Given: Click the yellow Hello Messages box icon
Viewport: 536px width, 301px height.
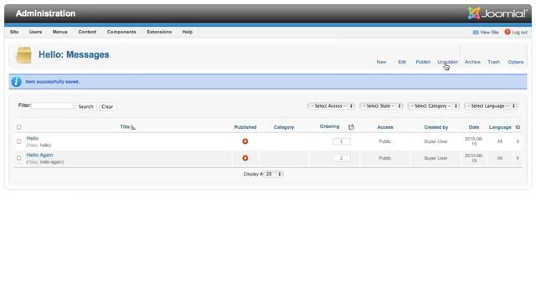Looking at the screenshot, I should pos(24,55).
